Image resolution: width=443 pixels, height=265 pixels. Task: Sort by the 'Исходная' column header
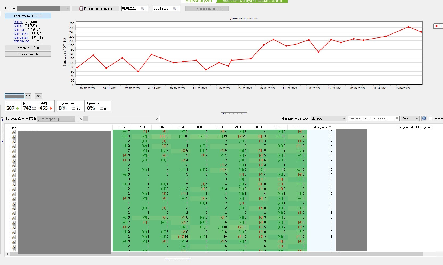click(321, 127)
